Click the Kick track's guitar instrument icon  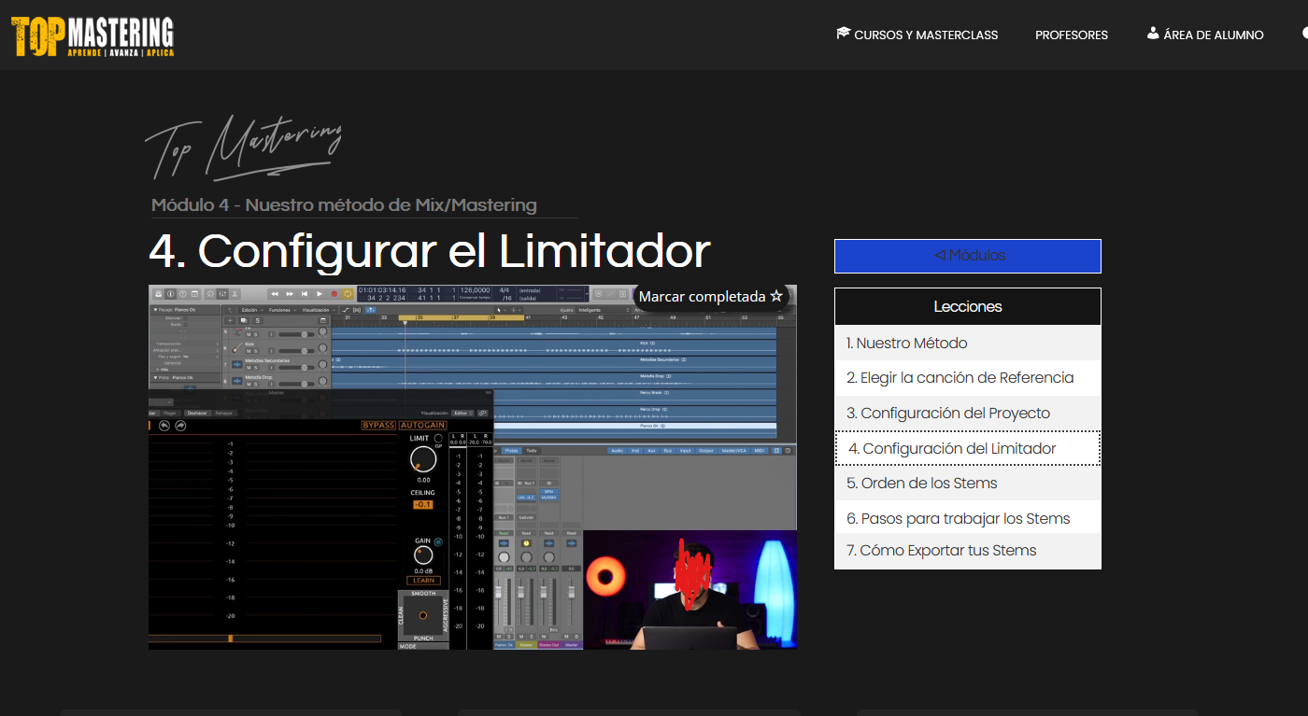click(236, 347)
